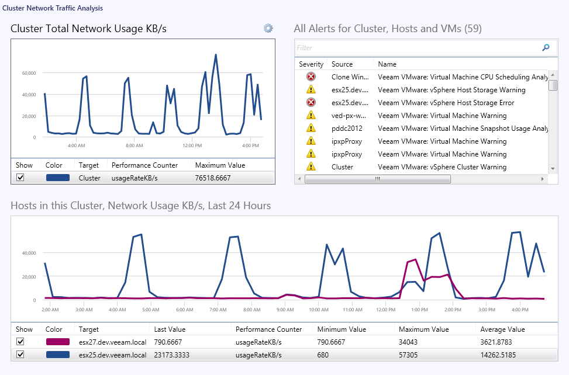Uncheck Show checkbox for Cluster target
The image size is (569, 375).
tap(20, 178)
